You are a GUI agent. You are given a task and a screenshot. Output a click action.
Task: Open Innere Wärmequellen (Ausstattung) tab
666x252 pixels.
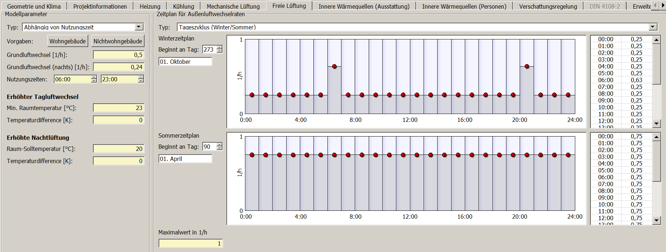[x=364, y=6]
